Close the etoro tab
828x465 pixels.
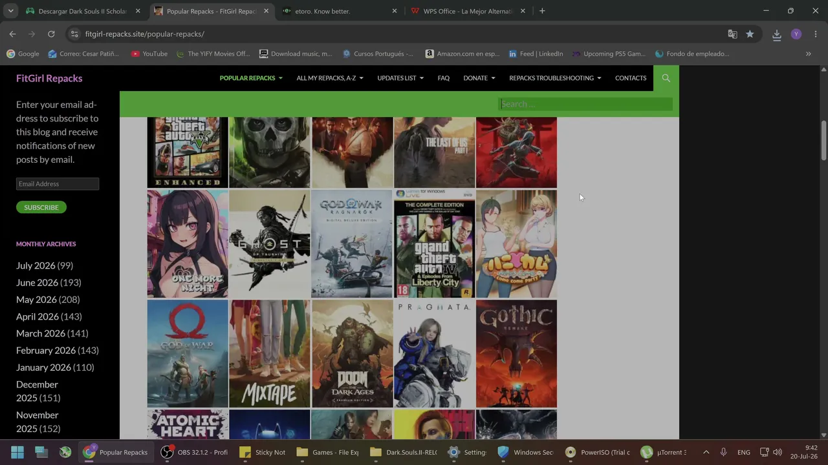(x=395, y=11)
